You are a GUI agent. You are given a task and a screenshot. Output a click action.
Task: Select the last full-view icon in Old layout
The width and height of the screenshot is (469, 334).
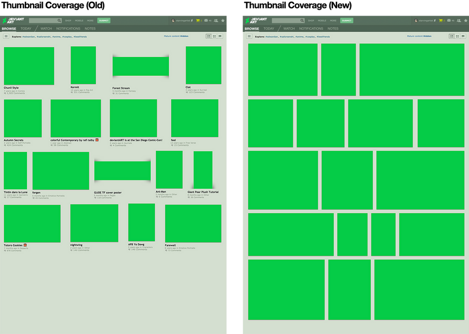[220, 36]
